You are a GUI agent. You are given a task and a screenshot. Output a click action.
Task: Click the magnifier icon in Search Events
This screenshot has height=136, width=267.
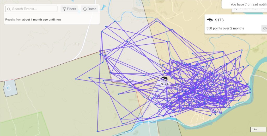coord(9,9)
